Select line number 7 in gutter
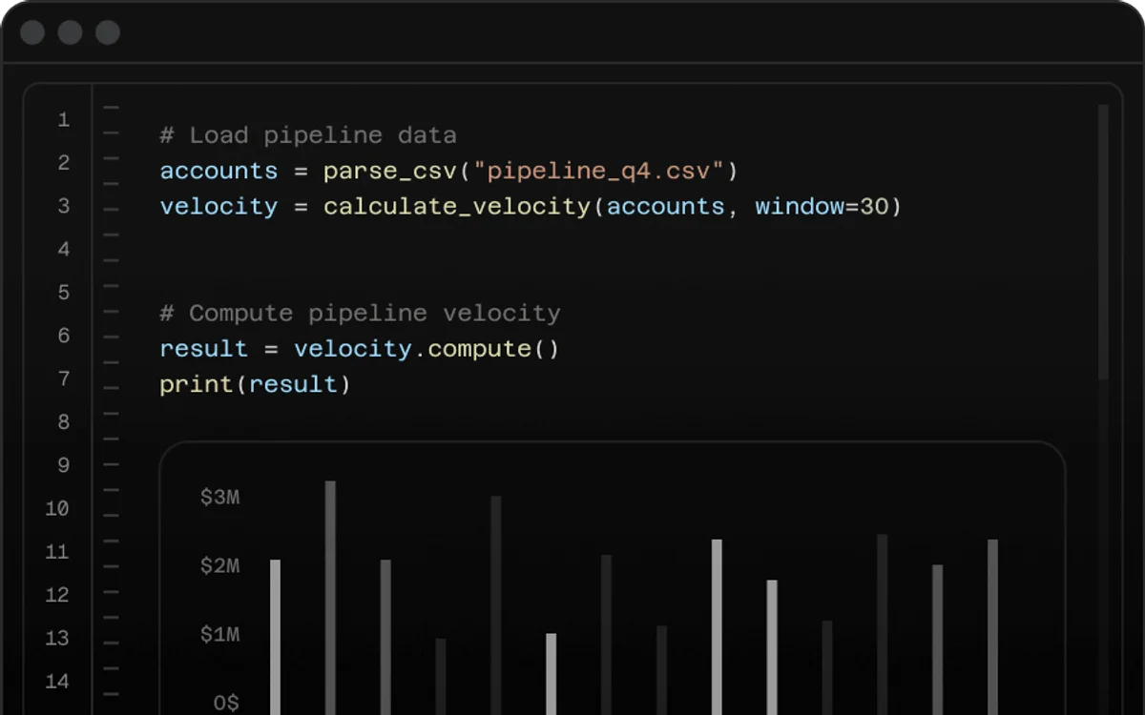The width and height of the screenshot is (1145, 715). click(x=64, y=379)
